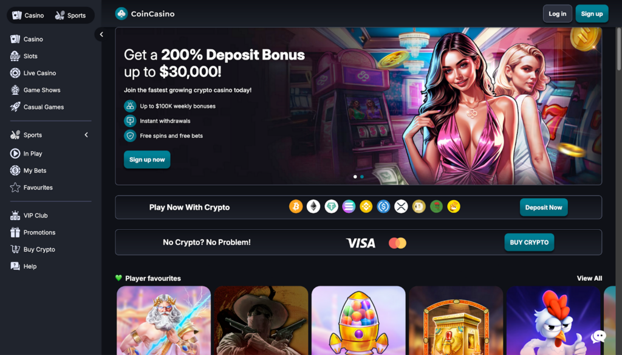Viewport: 622px width, 355px height.
Task: Select the first banner slide dot
Action: point(355,177)
